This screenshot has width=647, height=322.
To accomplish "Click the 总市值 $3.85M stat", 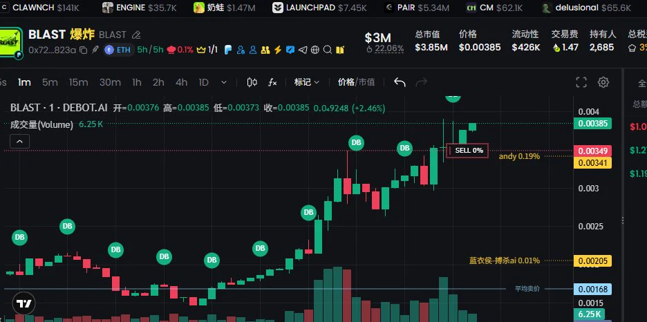I will (x=431, y=41).
